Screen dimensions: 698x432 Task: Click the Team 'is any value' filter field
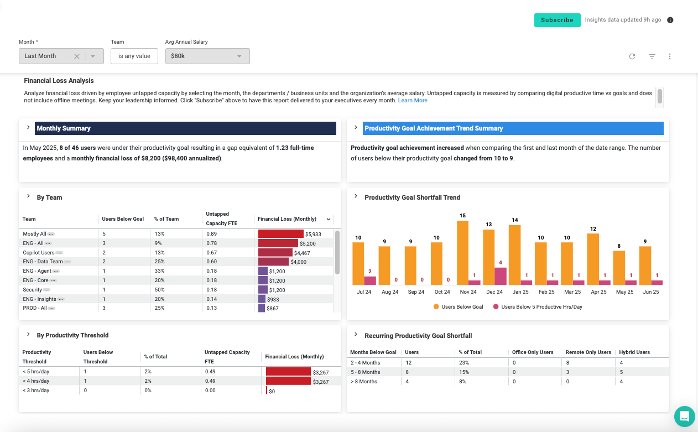[134, 56]
